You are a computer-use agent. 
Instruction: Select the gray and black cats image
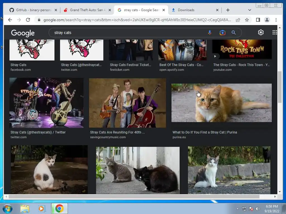click(x=138, y=170)
